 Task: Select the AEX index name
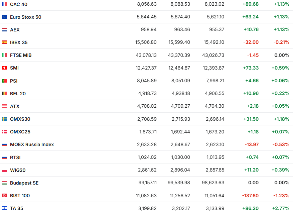[15, 30]
